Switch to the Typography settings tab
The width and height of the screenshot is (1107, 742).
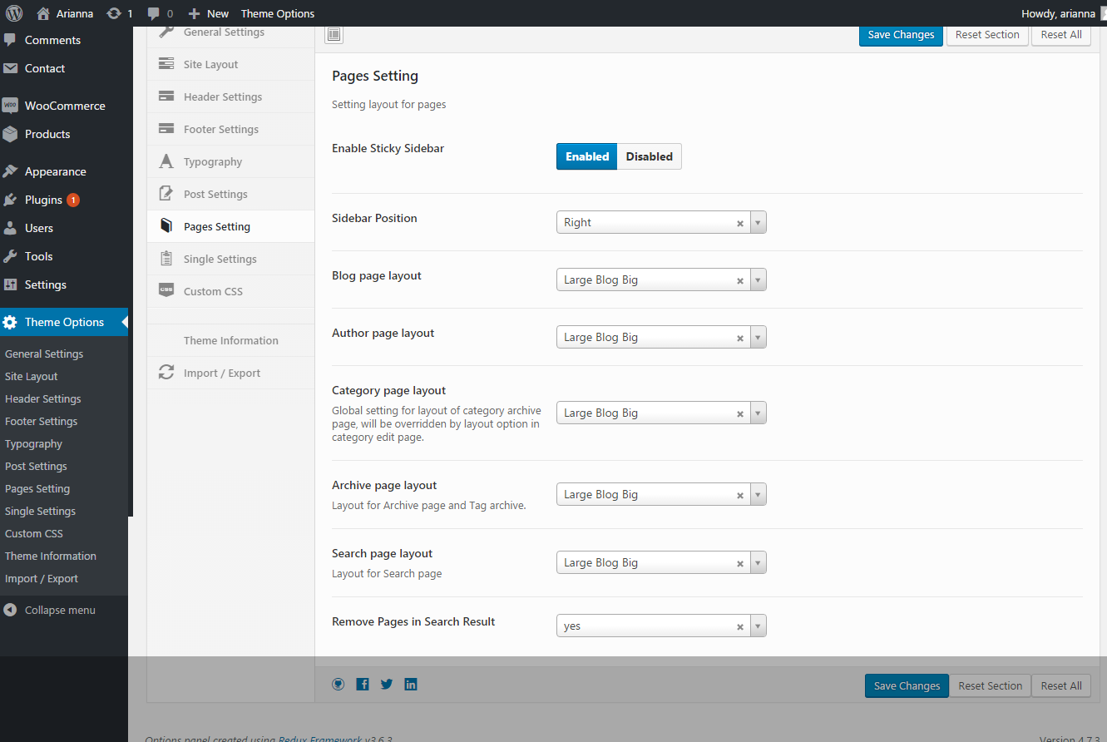click(x=213, y=162)
